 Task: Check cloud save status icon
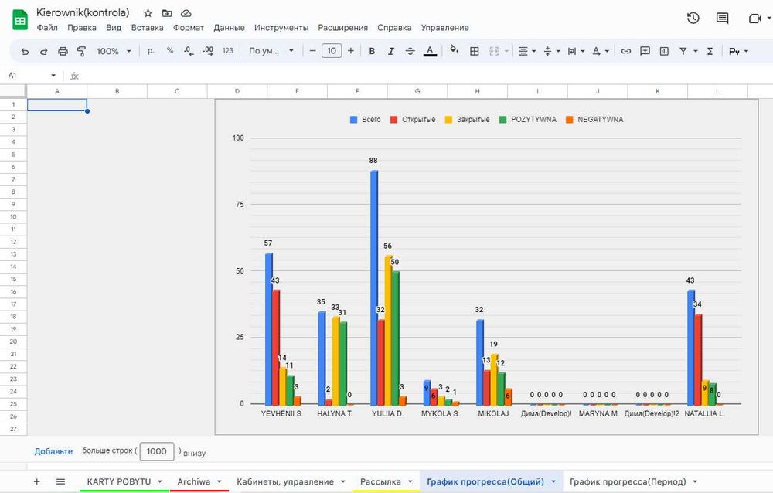(x=186, y=13)
